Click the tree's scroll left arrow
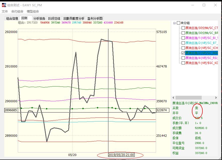 click(x=174, y=98)
